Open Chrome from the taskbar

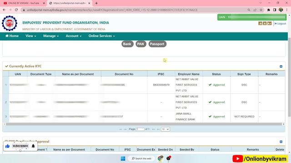click(x=161, y=158)
